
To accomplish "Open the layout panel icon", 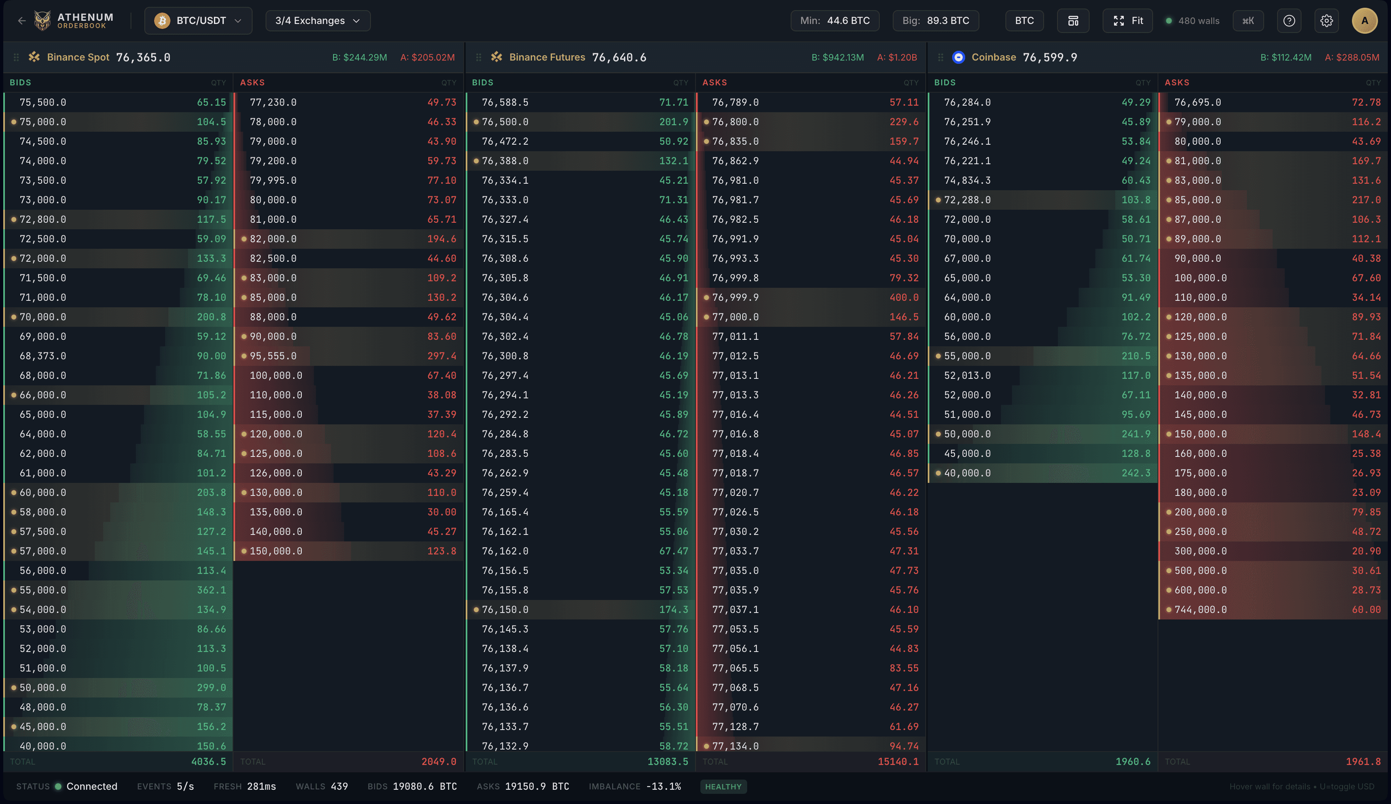I will [1073, 20].
